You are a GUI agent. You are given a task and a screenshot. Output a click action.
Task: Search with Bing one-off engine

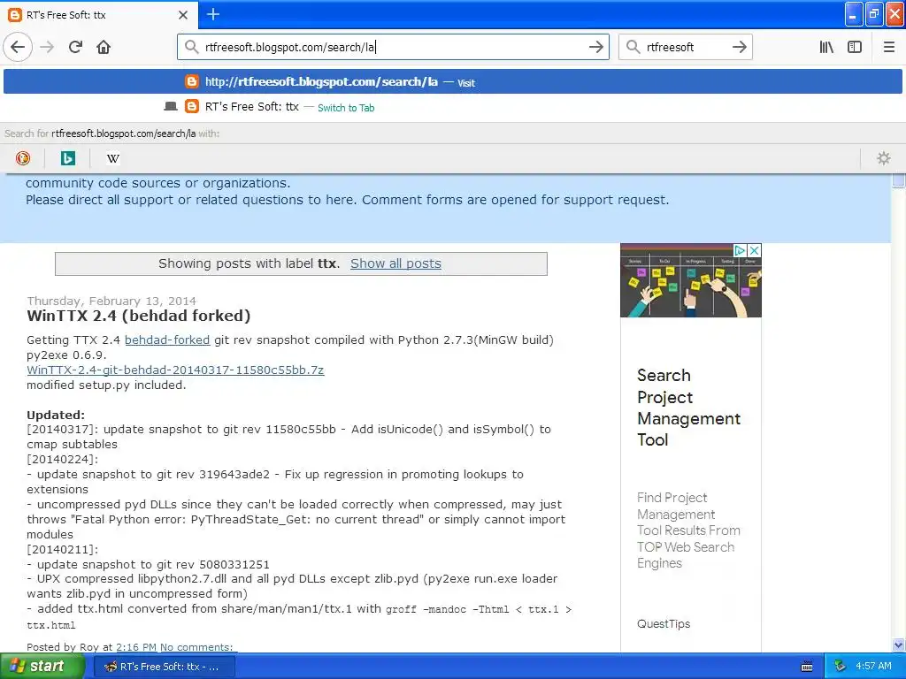pyautogui.click(x=68, y=158)
